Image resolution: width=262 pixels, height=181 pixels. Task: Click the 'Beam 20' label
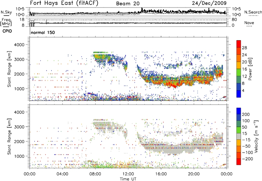128,4
